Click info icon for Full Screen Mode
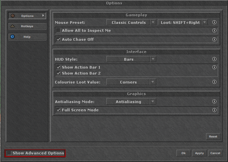The image size is (228, 162). pos(214,110)
